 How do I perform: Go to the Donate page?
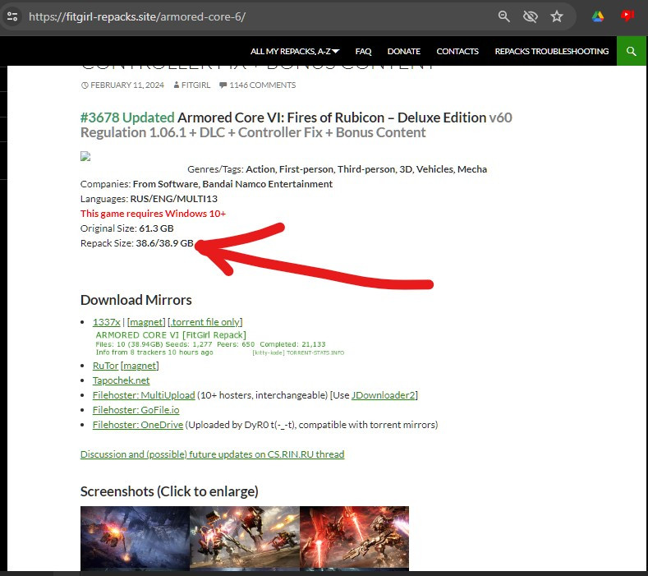click(403, 51)
